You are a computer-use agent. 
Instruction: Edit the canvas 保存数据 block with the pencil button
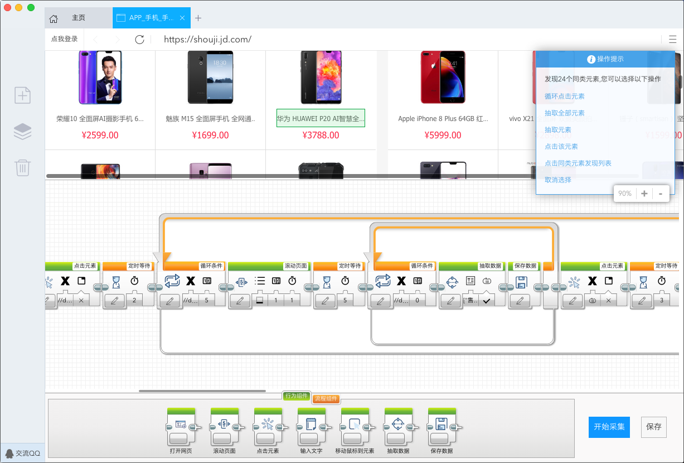521,301
